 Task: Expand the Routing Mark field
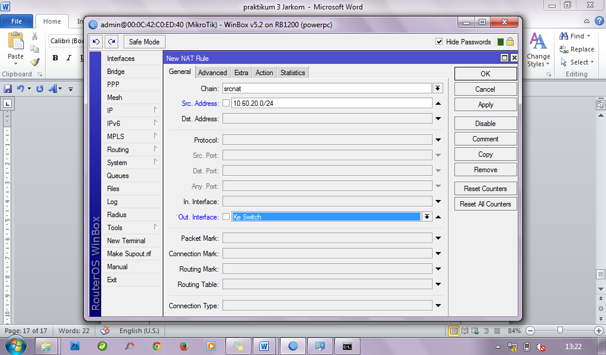tap(439, 269)
